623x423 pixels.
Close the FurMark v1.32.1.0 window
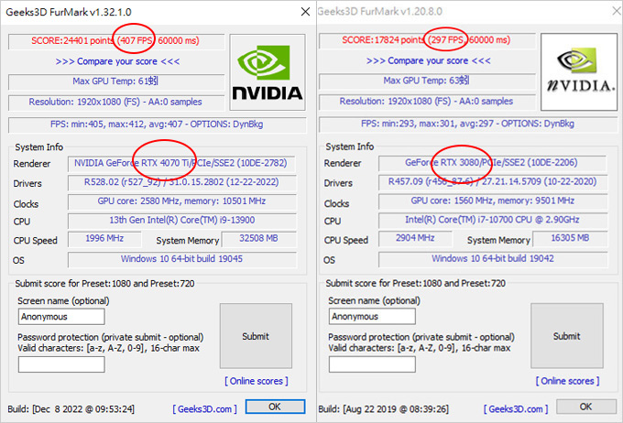pos(305,12)
